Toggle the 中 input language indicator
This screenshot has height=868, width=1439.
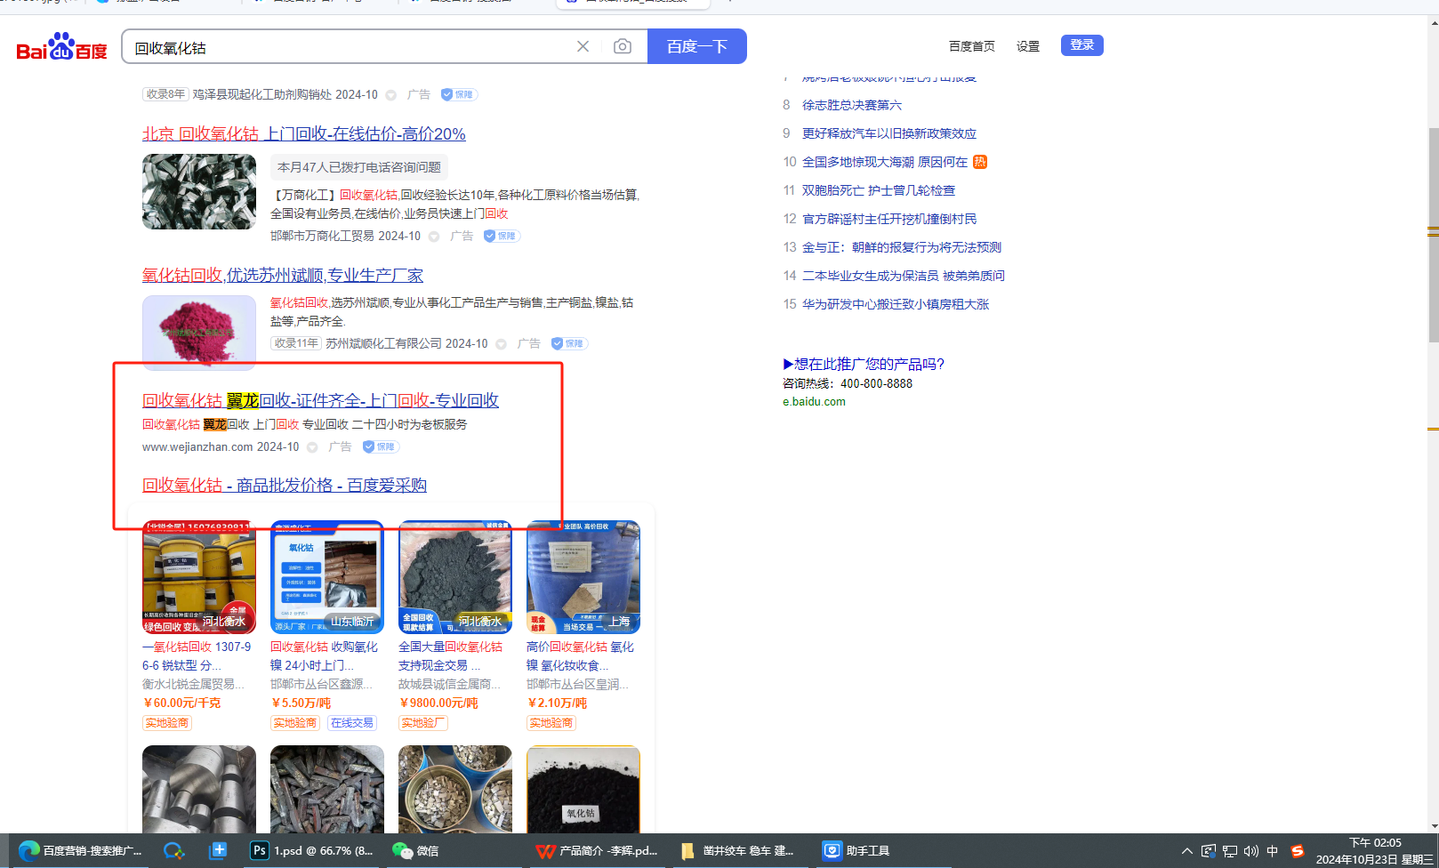(x=1273, y=851)
